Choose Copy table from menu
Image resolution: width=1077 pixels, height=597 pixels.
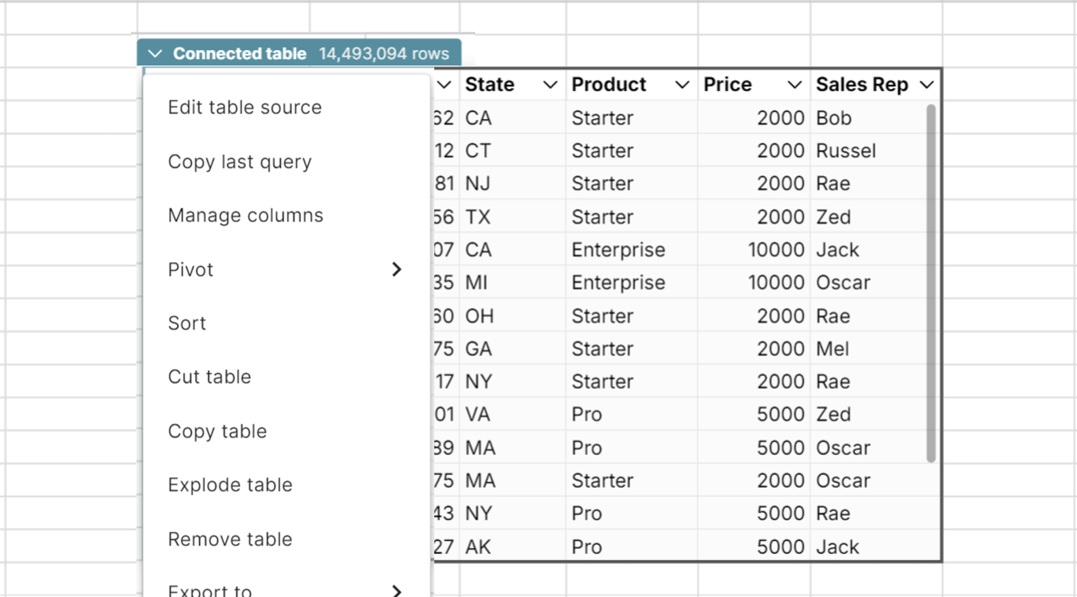(x=217, y=431)
